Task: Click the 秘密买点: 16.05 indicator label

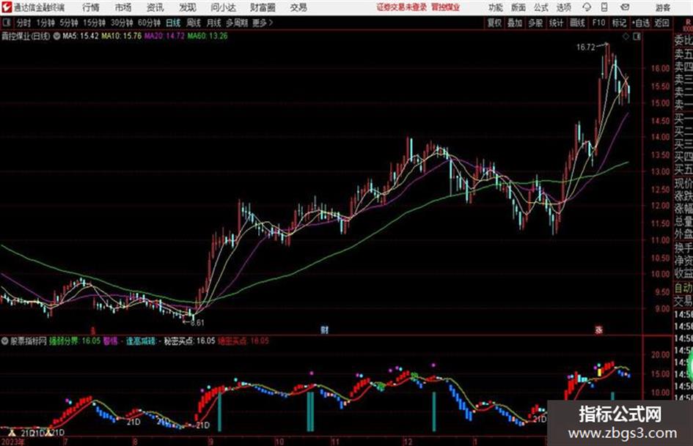Action: (189, 341)
